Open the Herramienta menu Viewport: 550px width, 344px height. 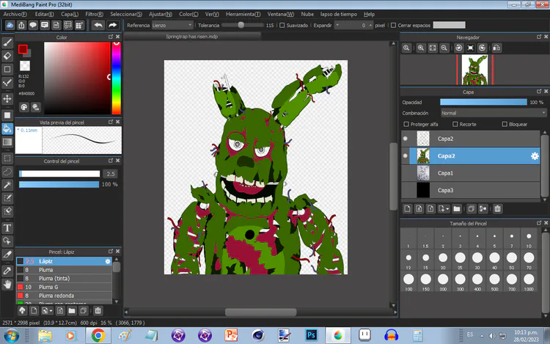pos(243,14)
